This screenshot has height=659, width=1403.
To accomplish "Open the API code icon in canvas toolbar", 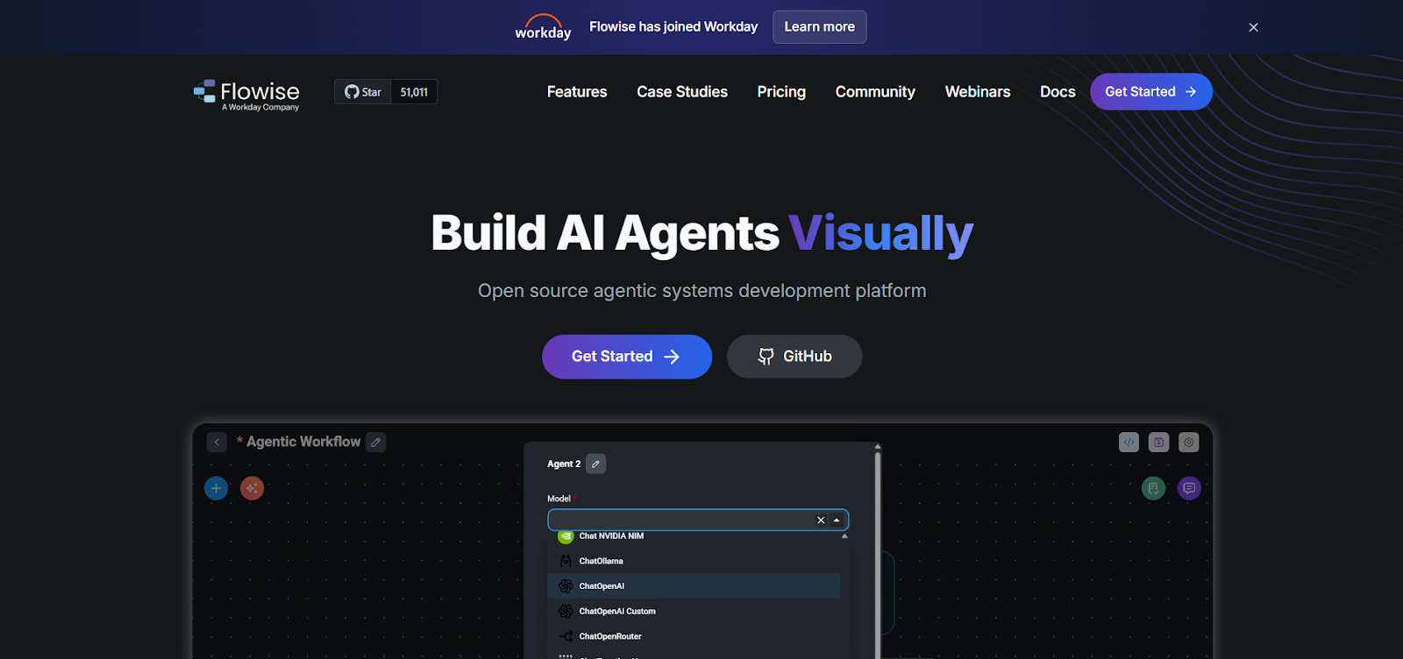I will [1129, 443].
